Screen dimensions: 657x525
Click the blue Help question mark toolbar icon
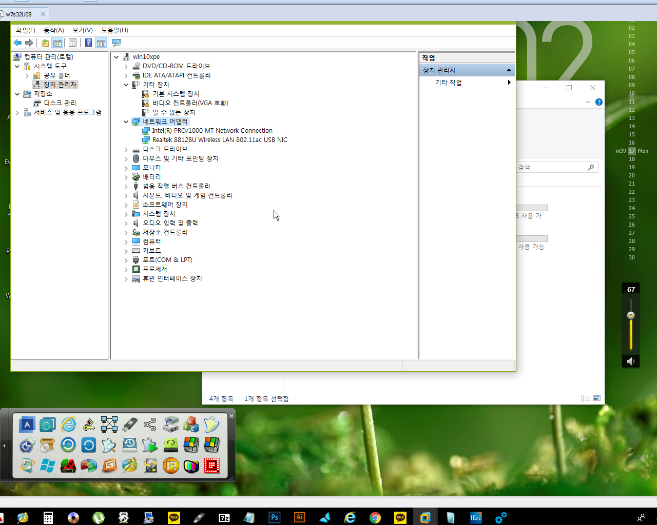point(88,43)
